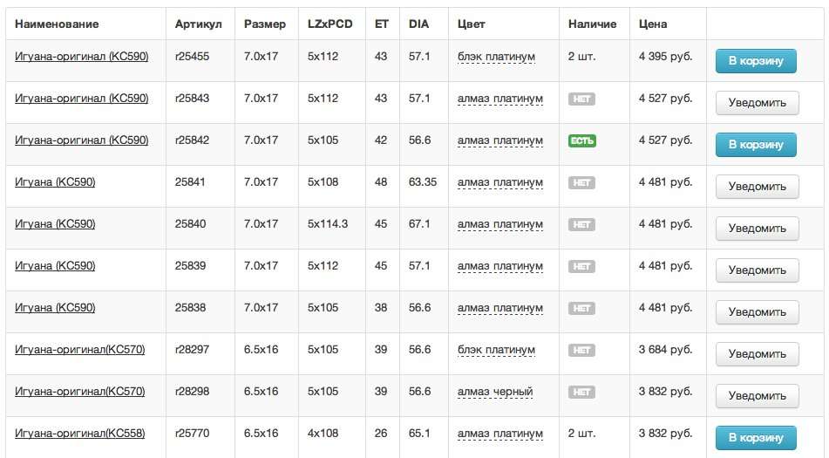Image resolution: width=829 pixels, height=458 pixels.
Task: Add item r25770 to cart
Action: [x=756, y=437]
